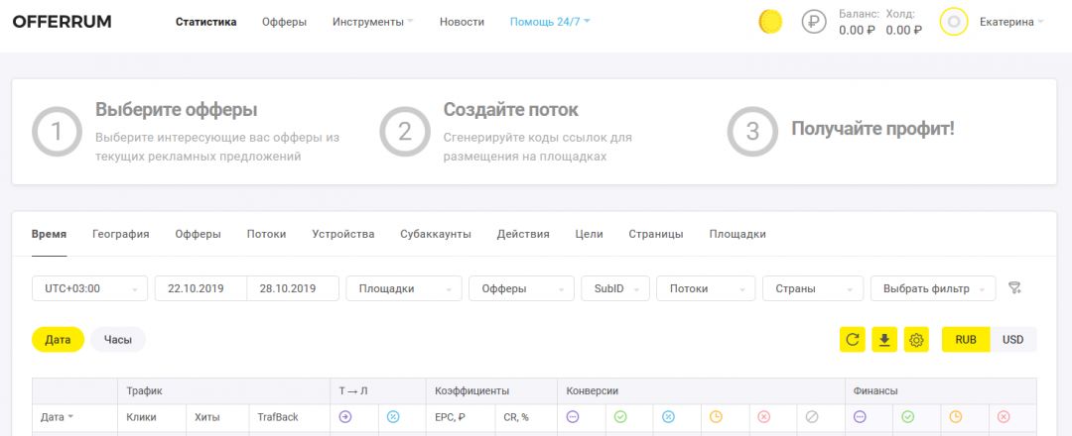Switch to the Субаккаунты tab

point(436,234)
